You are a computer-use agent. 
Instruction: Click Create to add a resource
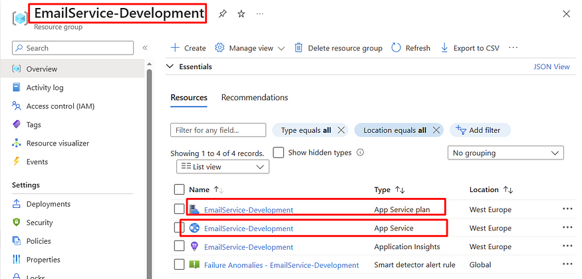[188, 48]
